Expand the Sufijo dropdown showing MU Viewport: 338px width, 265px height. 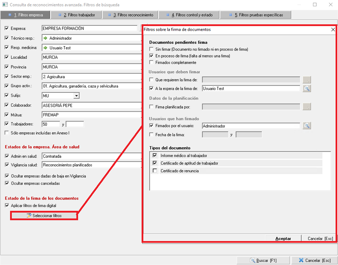pyautogui.click(x=77, y=96)
